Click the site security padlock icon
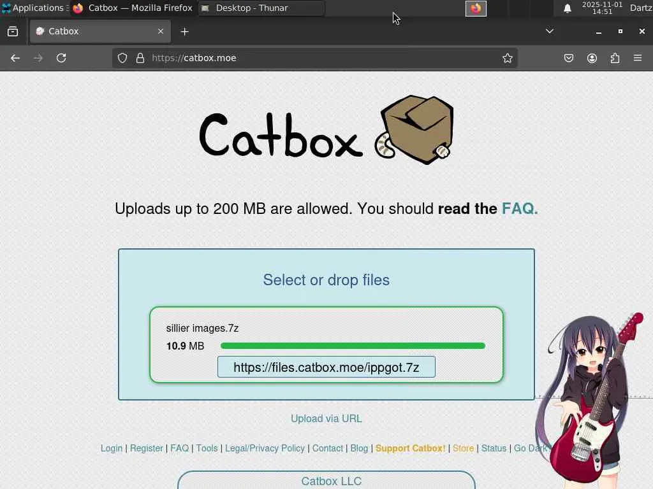This screenshot has height=489, width=653. (x=140, y=58)
